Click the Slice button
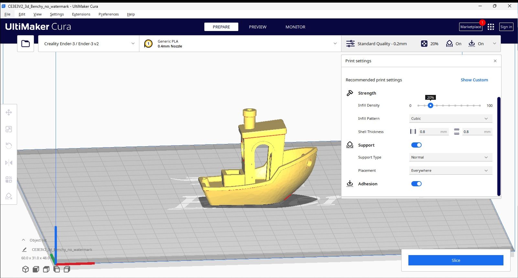Image resolution: width=518 pixels, height=278 pixels. point(456,260)
